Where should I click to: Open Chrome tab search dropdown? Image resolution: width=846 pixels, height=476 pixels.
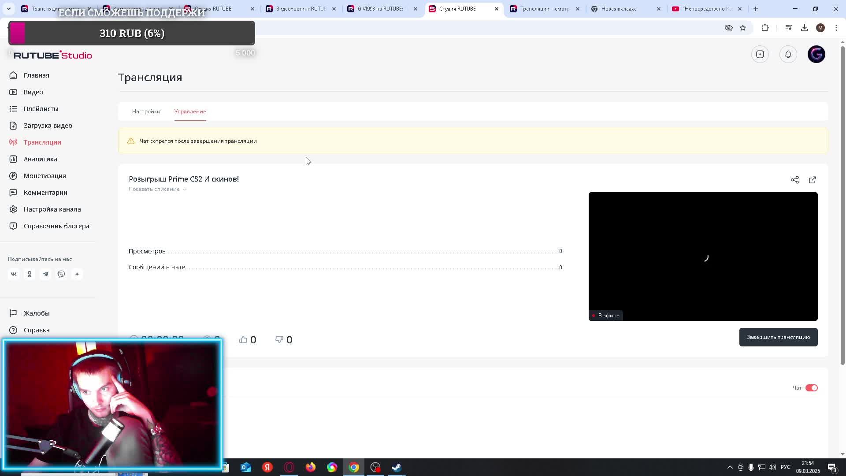[x=9, y=9]
